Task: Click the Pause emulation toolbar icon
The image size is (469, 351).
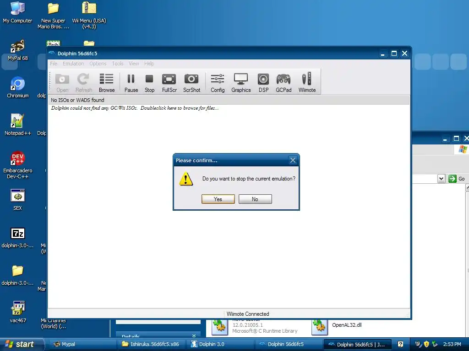Action: tap(131, 83)
